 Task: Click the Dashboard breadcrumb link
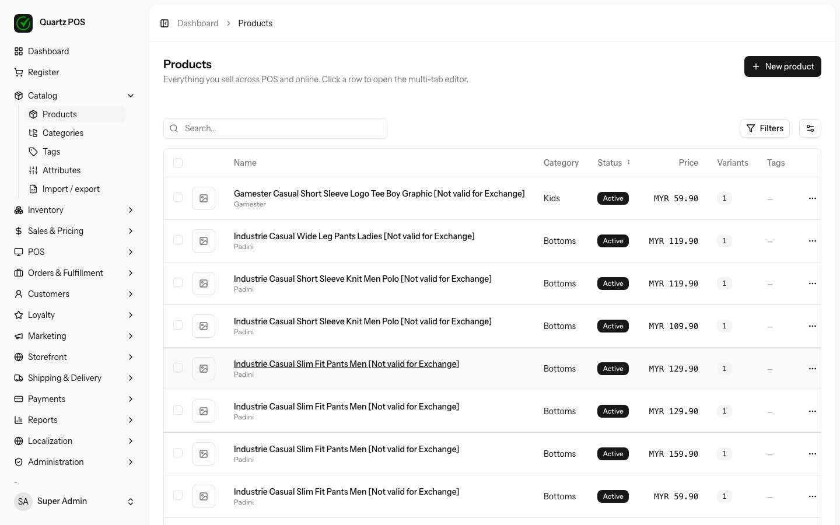198,23
